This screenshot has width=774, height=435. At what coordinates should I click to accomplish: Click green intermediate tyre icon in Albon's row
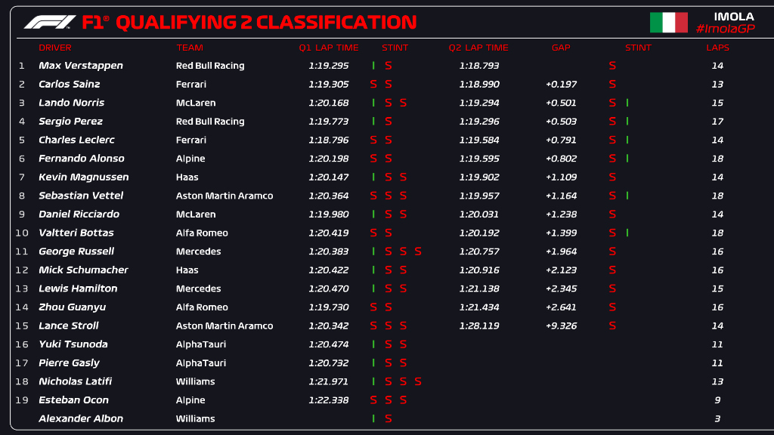[x=373, y=418]
